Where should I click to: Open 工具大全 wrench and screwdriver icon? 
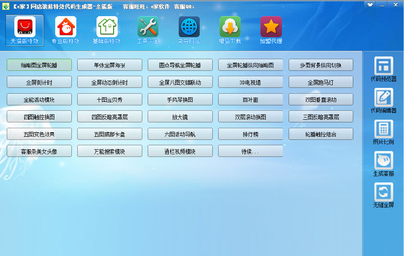coord(148,27)
